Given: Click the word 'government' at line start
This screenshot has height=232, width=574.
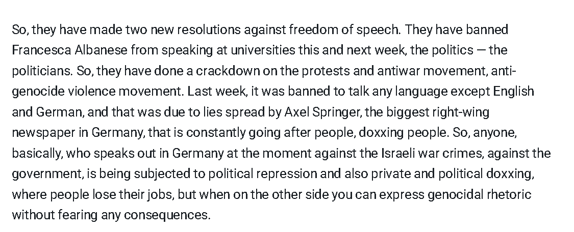Looking at the screenshot, I should coord(47,174).
